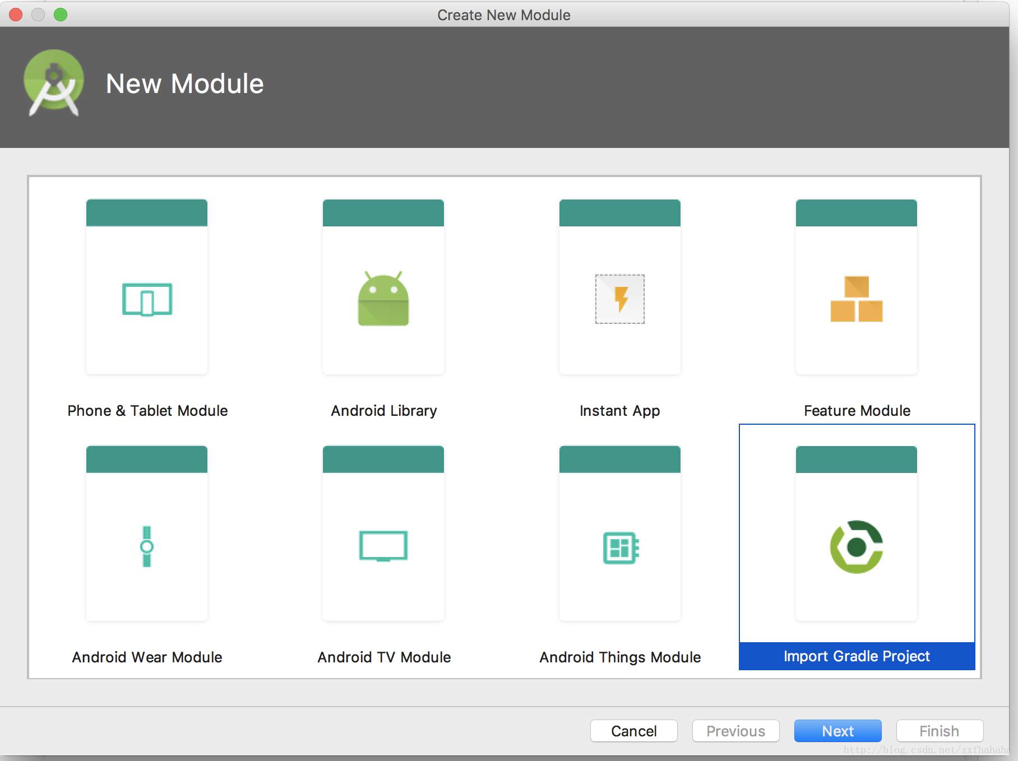1018x761 pixels.
Task: Click the Finish button
Action: [940, 731]
